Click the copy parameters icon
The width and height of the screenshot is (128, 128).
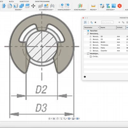[123, 22]
